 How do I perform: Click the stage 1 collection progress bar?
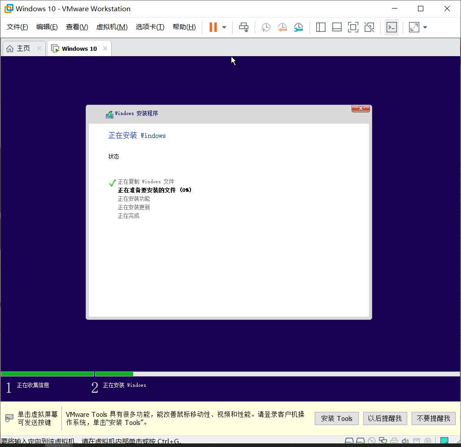48,374
